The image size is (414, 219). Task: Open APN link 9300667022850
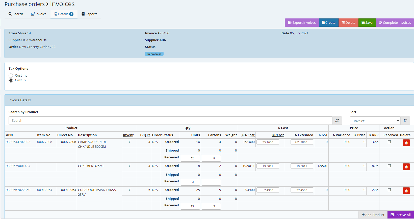pos(18,190)
